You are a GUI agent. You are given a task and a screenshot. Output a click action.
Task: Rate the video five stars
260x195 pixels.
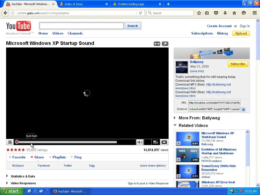pyautogui.click(x=23, y=150)
